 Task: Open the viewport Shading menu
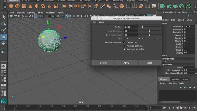(x=21, y=13)
